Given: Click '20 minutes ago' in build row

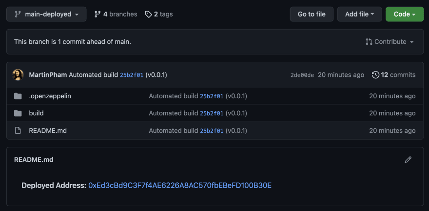Looking at the screenshot, I should point(392,113).
